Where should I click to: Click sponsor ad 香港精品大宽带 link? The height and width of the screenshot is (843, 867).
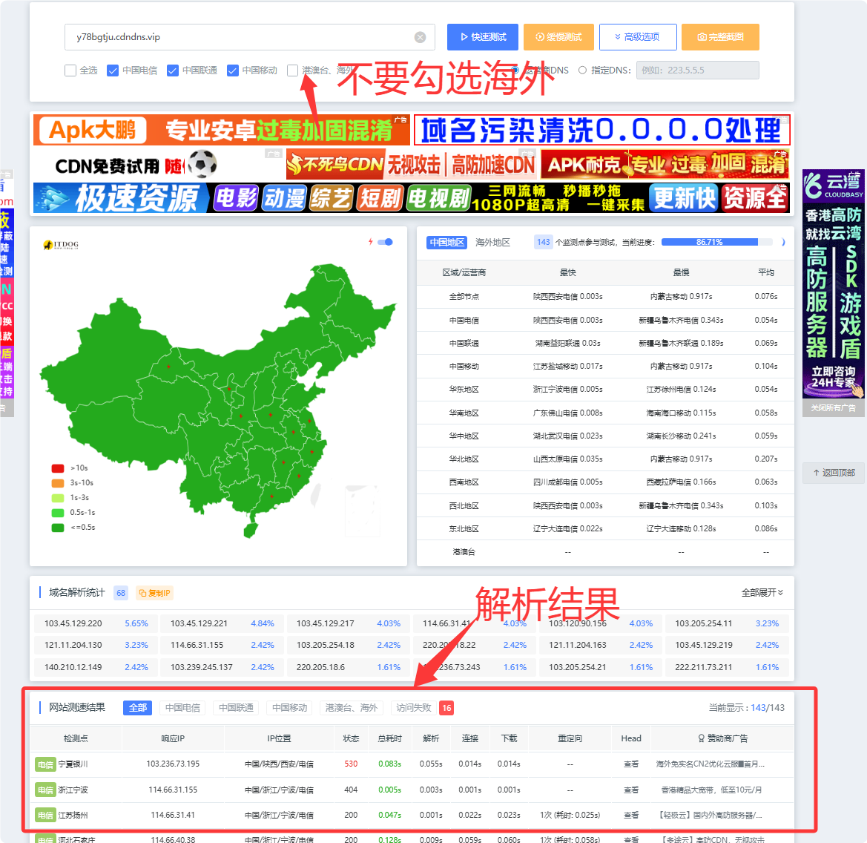click(711, 790)
